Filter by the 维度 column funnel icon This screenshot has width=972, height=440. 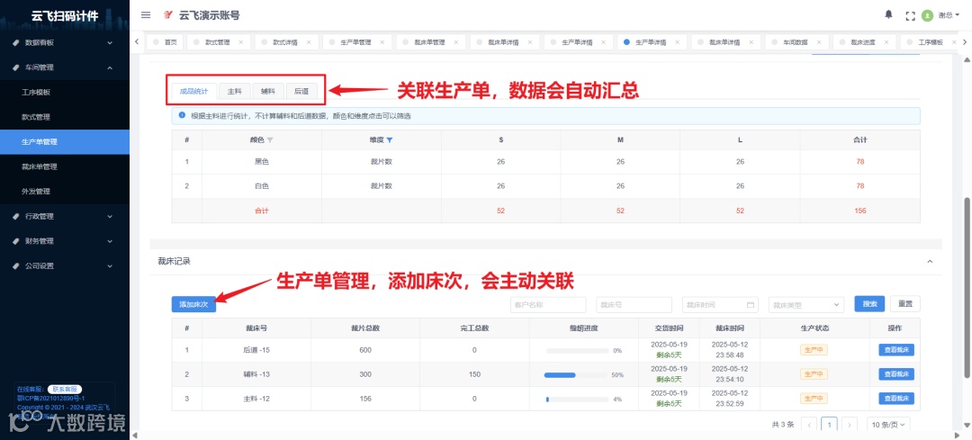[390, 140]
